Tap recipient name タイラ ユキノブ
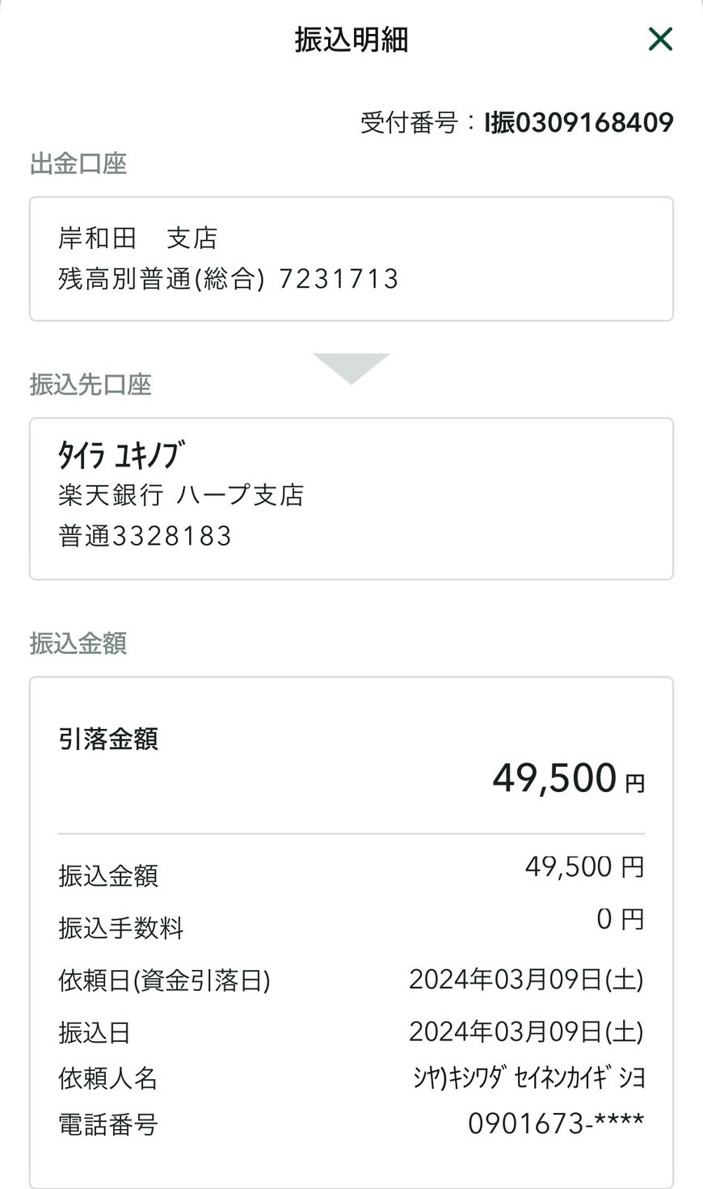The image size is (703, 1189). point(121,455)
